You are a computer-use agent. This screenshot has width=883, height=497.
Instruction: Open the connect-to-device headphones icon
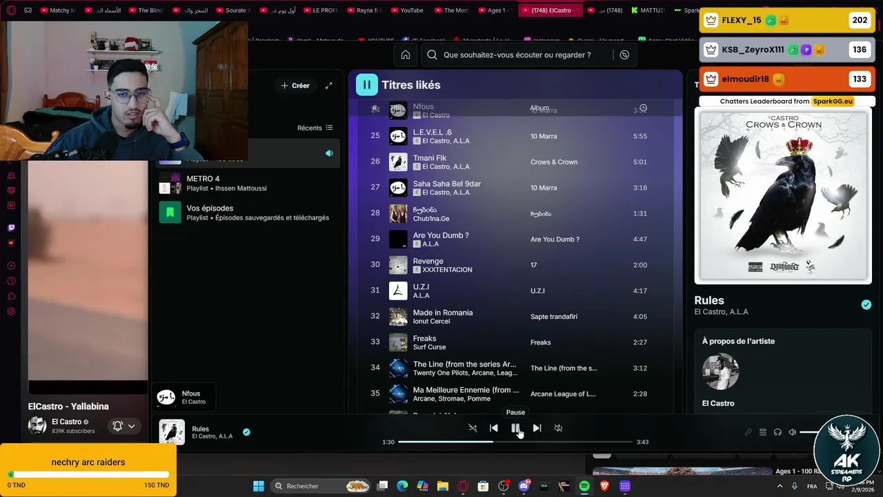(x=777, y=432)
